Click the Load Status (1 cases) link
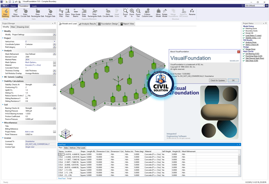The width and height of the screenshot is (269, 184). [x=253, y=36]
